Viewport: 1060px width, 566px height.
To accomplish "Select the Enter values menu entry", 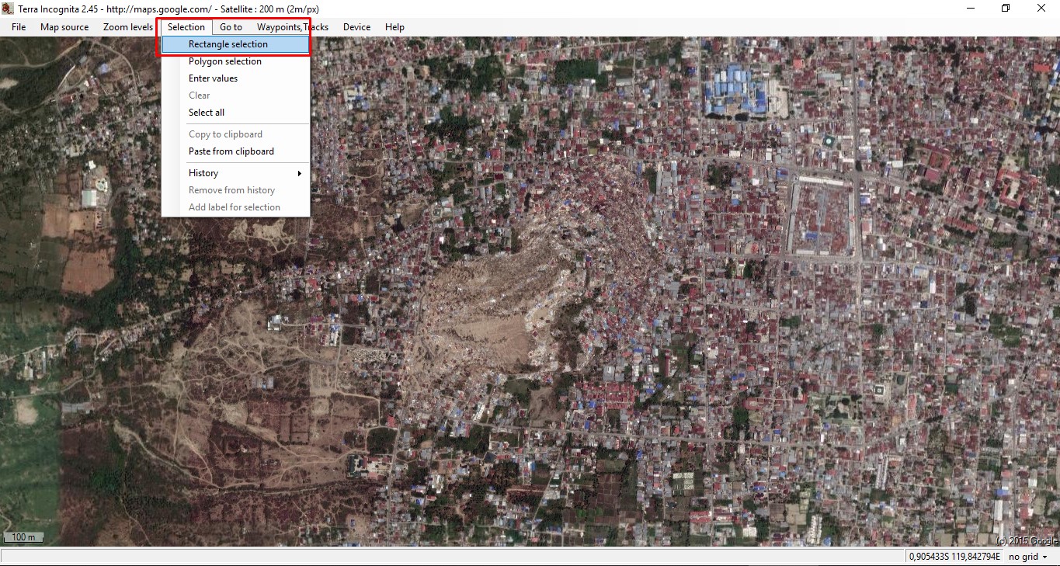I will [x=213, y=78].
